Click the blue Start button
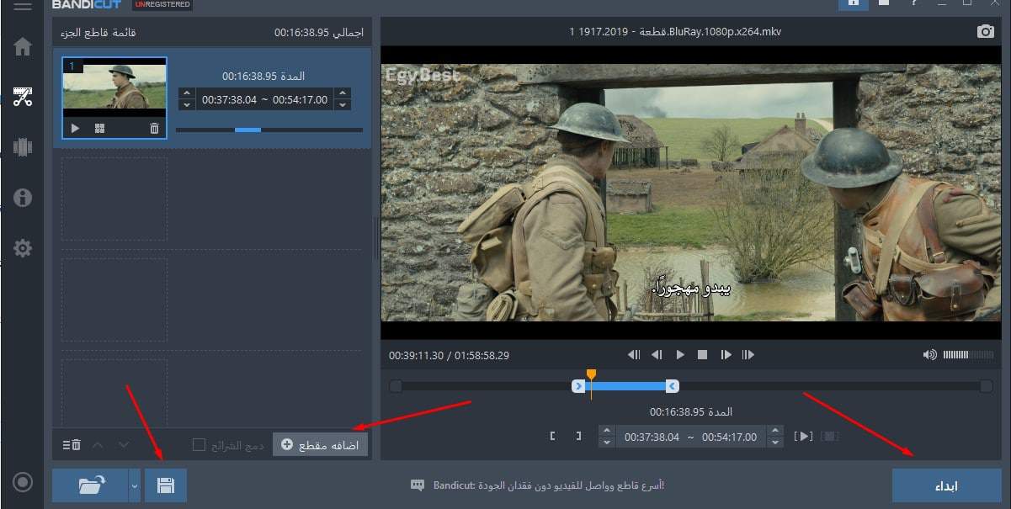Image resolution: width=1011 pixels, height=509 pixels. [x=947, y=485]
